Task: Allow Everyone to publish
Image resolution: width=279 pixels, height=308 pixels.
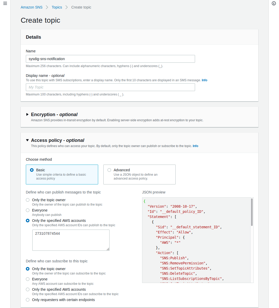Action: point(28,210)
